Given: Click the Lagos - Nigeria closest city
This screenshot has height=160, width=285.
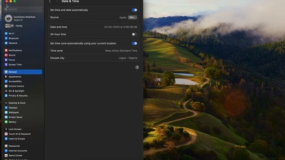Looking at the screenshot, I should click(128, 58).
